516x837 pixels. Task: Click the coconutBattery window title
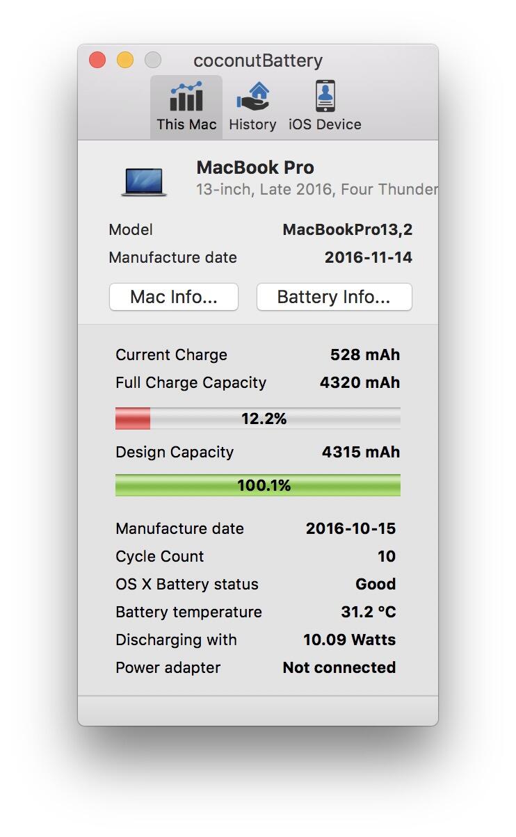[258, 60]
